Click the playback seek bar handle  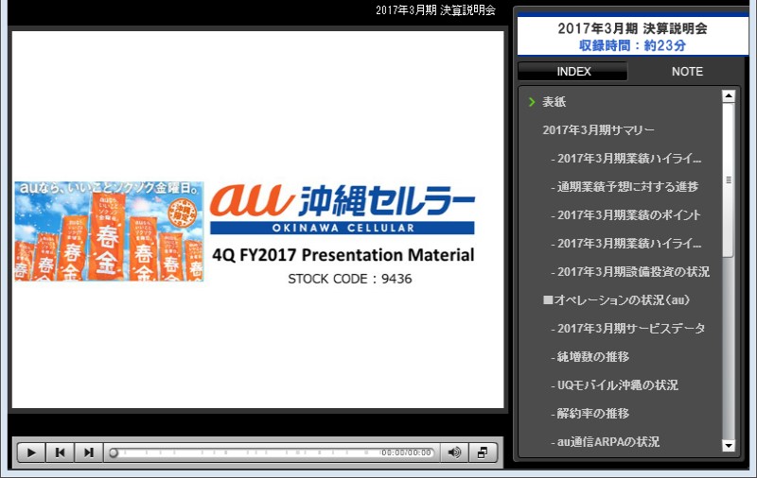(x=114, y=452)
